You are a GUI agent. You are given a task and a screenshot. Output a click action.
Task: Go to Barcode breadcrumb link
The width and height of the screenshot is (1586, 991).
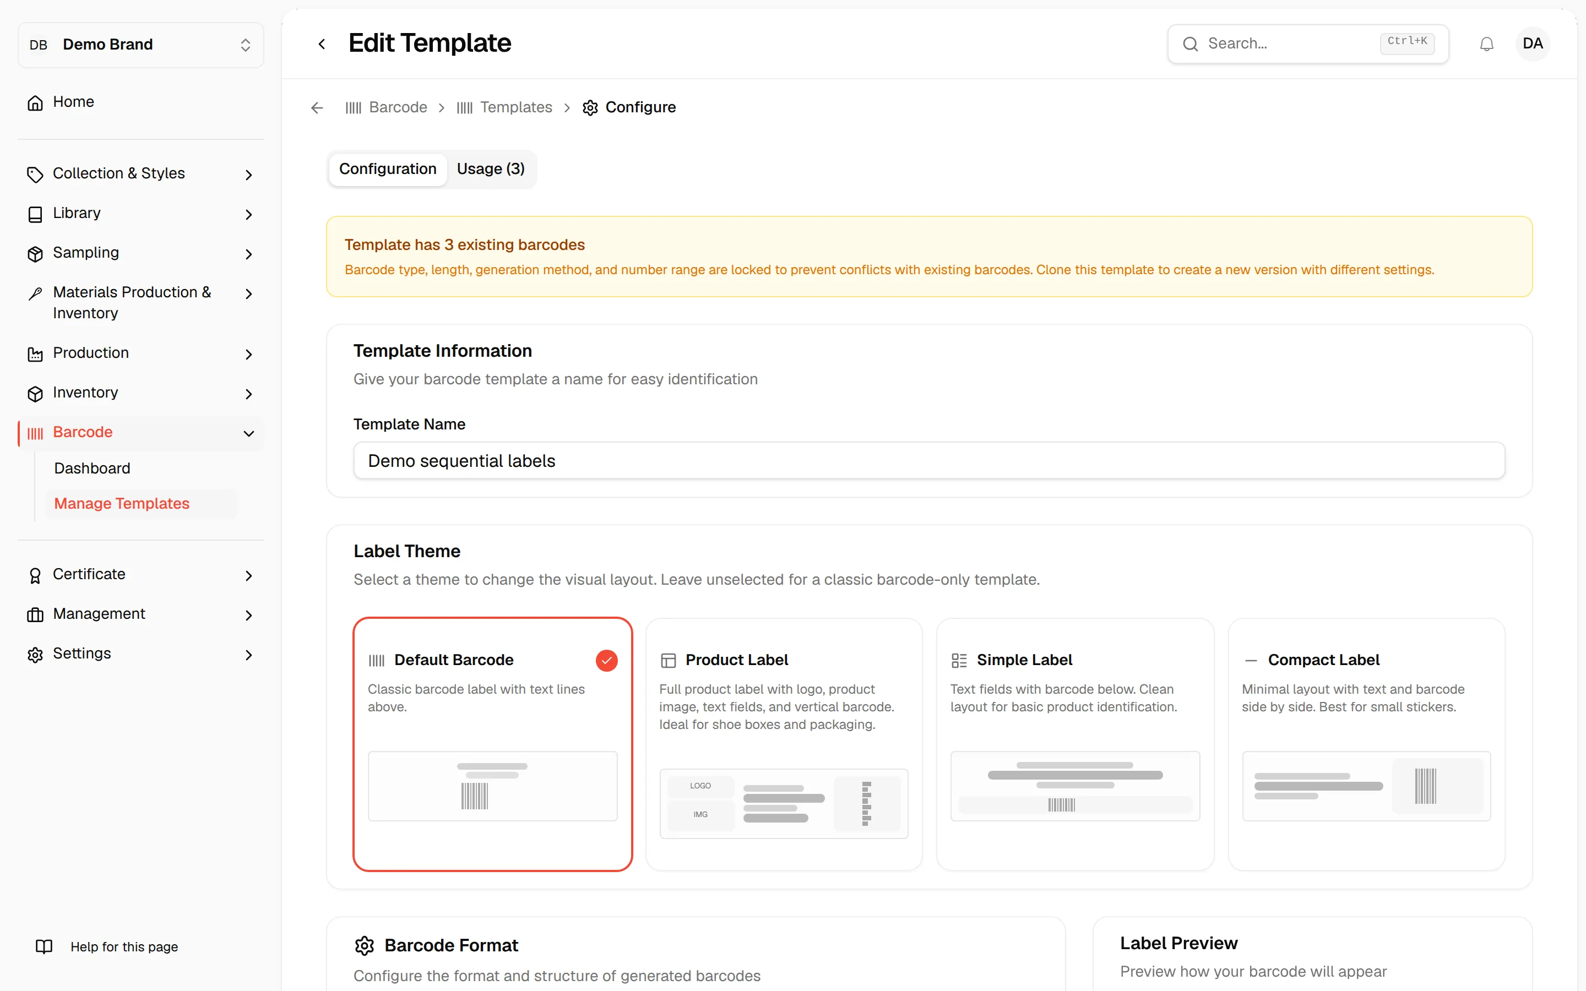[x=386, y=107]
